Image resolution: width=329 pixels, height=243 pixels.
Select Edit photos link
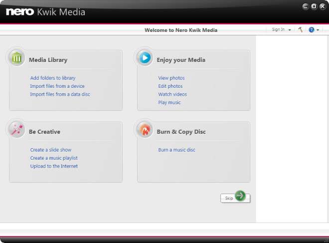(x=170, y=86)
